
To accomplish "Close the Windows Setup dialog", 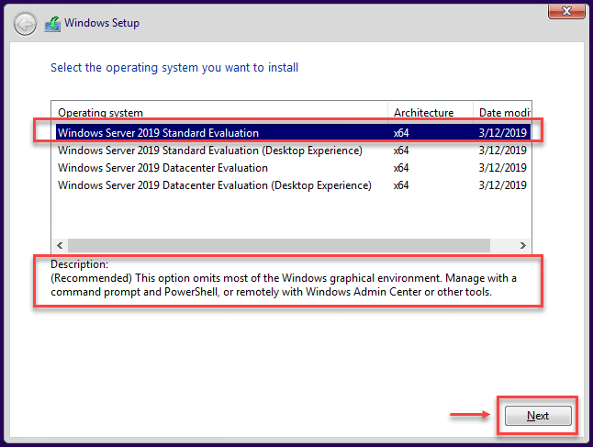I will 566,11.
